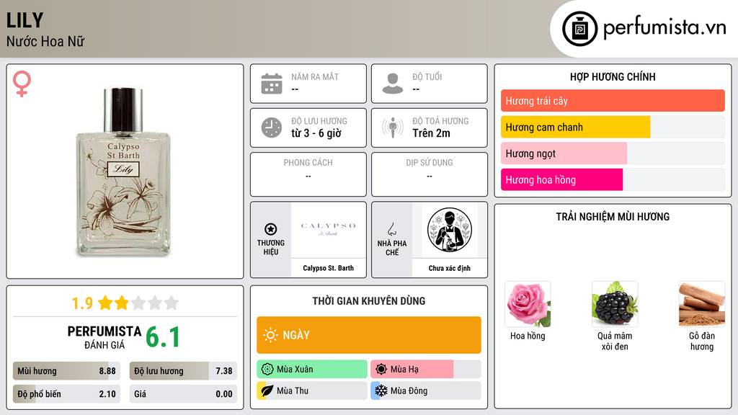Click the Trải nghiệm mùi hương heading

point(613,216)
